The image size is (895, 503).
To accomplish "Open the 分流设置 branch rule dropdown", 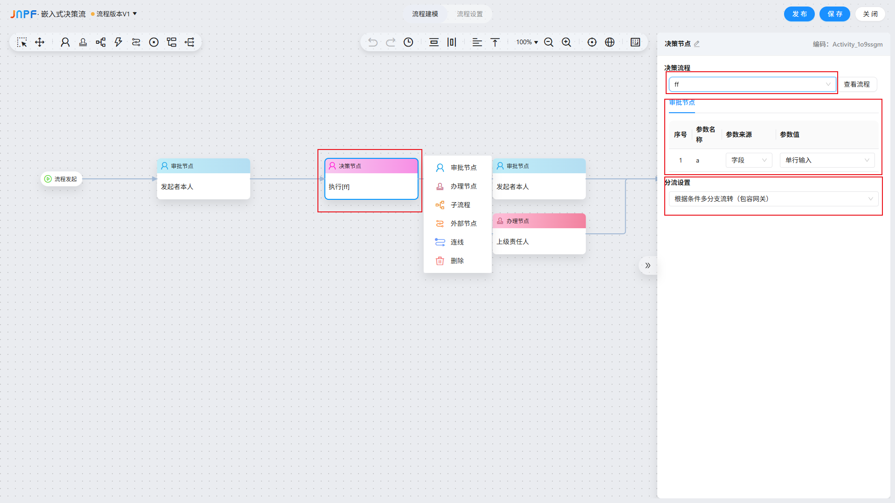I will pyautogui.click(x=773, y=199).
